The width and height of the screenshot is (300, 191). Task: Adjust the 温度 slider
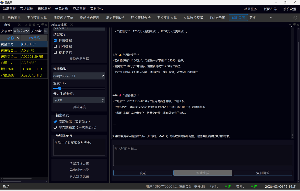tap(59, 88)
